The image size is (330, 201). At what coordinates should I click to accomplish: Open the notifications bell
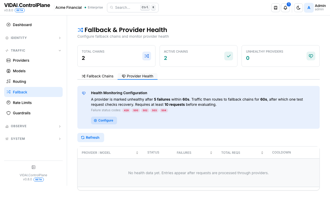(285, 8)
